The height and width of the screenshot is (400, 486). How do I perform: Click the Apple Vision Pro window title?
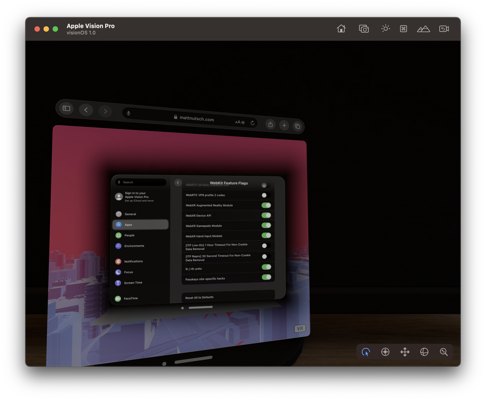(90, 26)
